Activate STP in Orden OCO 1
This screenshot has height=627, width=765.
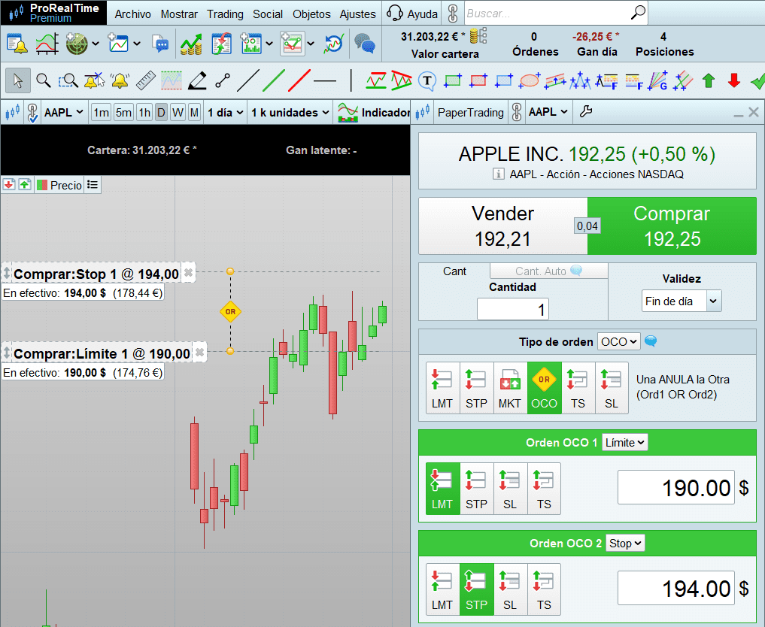[x=475, y=489]
